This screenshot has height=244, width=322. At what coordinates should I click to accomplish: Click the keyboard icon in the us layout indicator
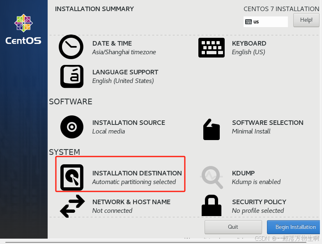point(248,22)
